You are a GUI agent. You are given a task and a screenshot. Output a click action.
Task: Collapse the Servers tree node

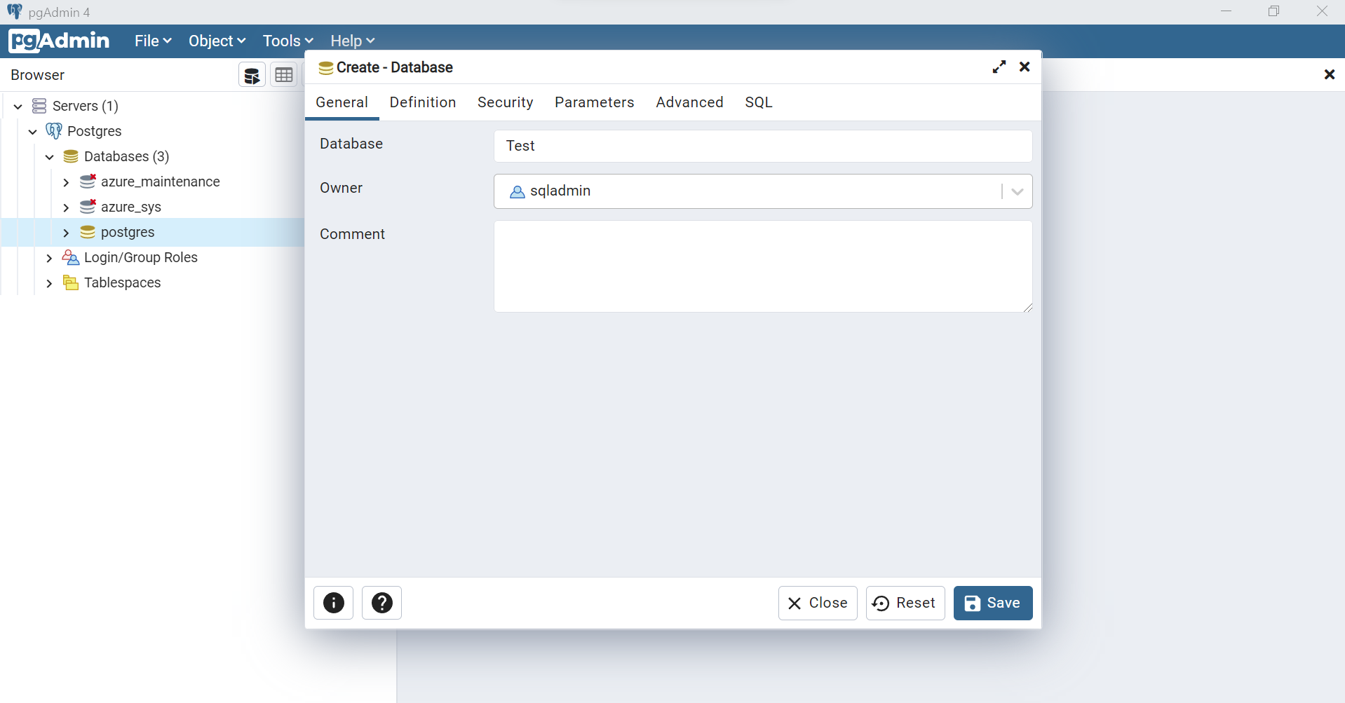pos(18,107)
